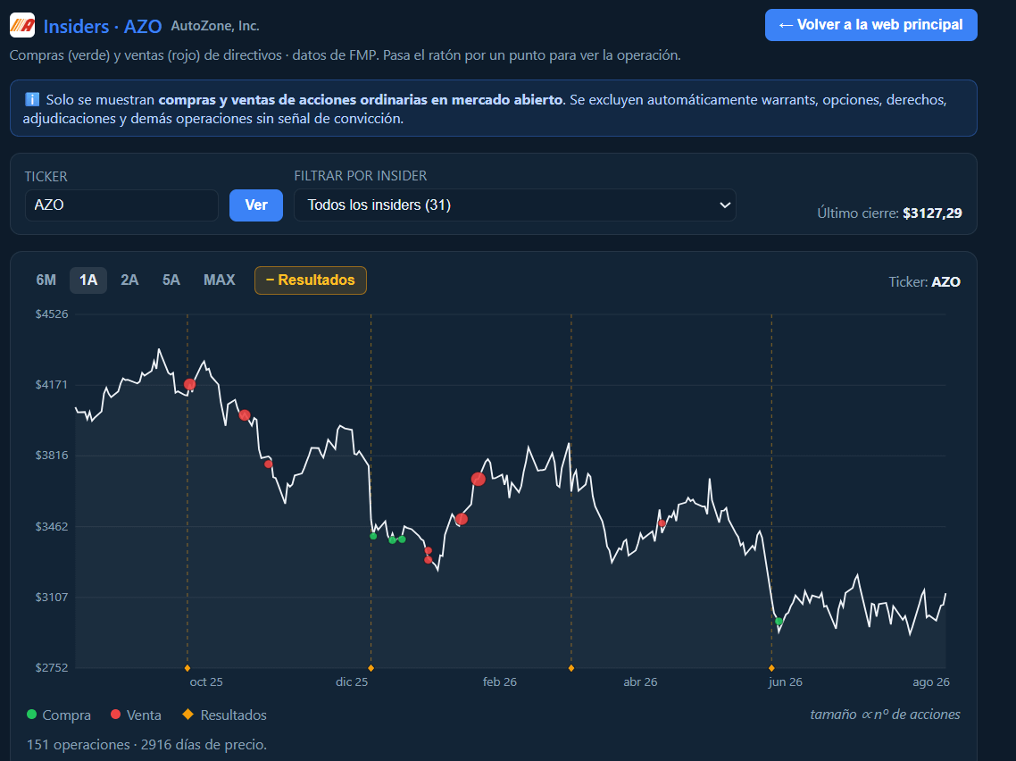
Task: Click the Ver button
Action: click(256, 205)
